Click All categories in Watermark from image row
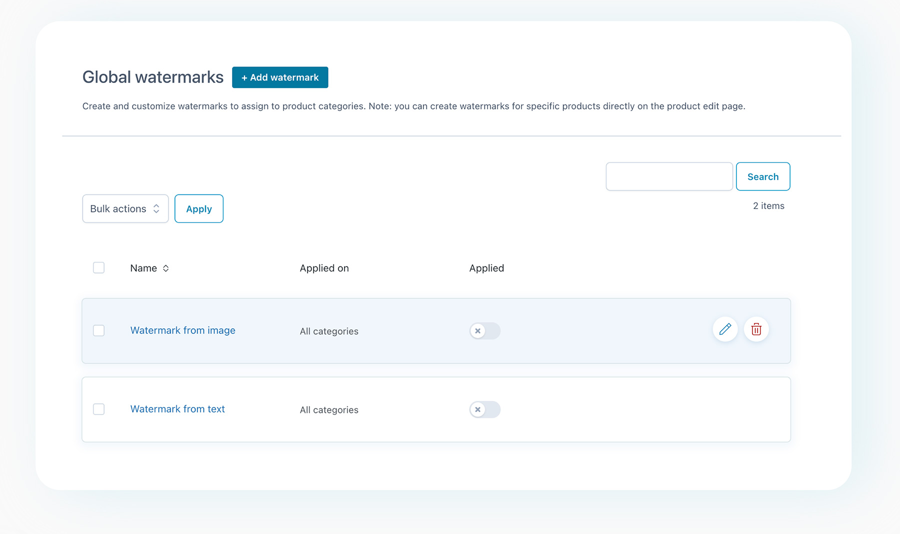 click(x=329, y=331)
